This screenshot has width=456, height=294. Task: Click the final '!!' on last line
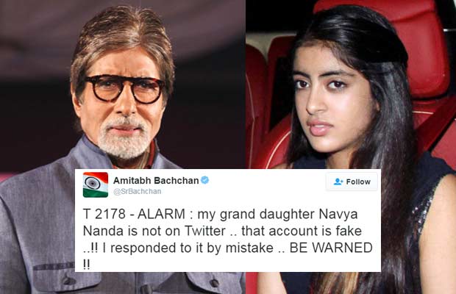86,265
